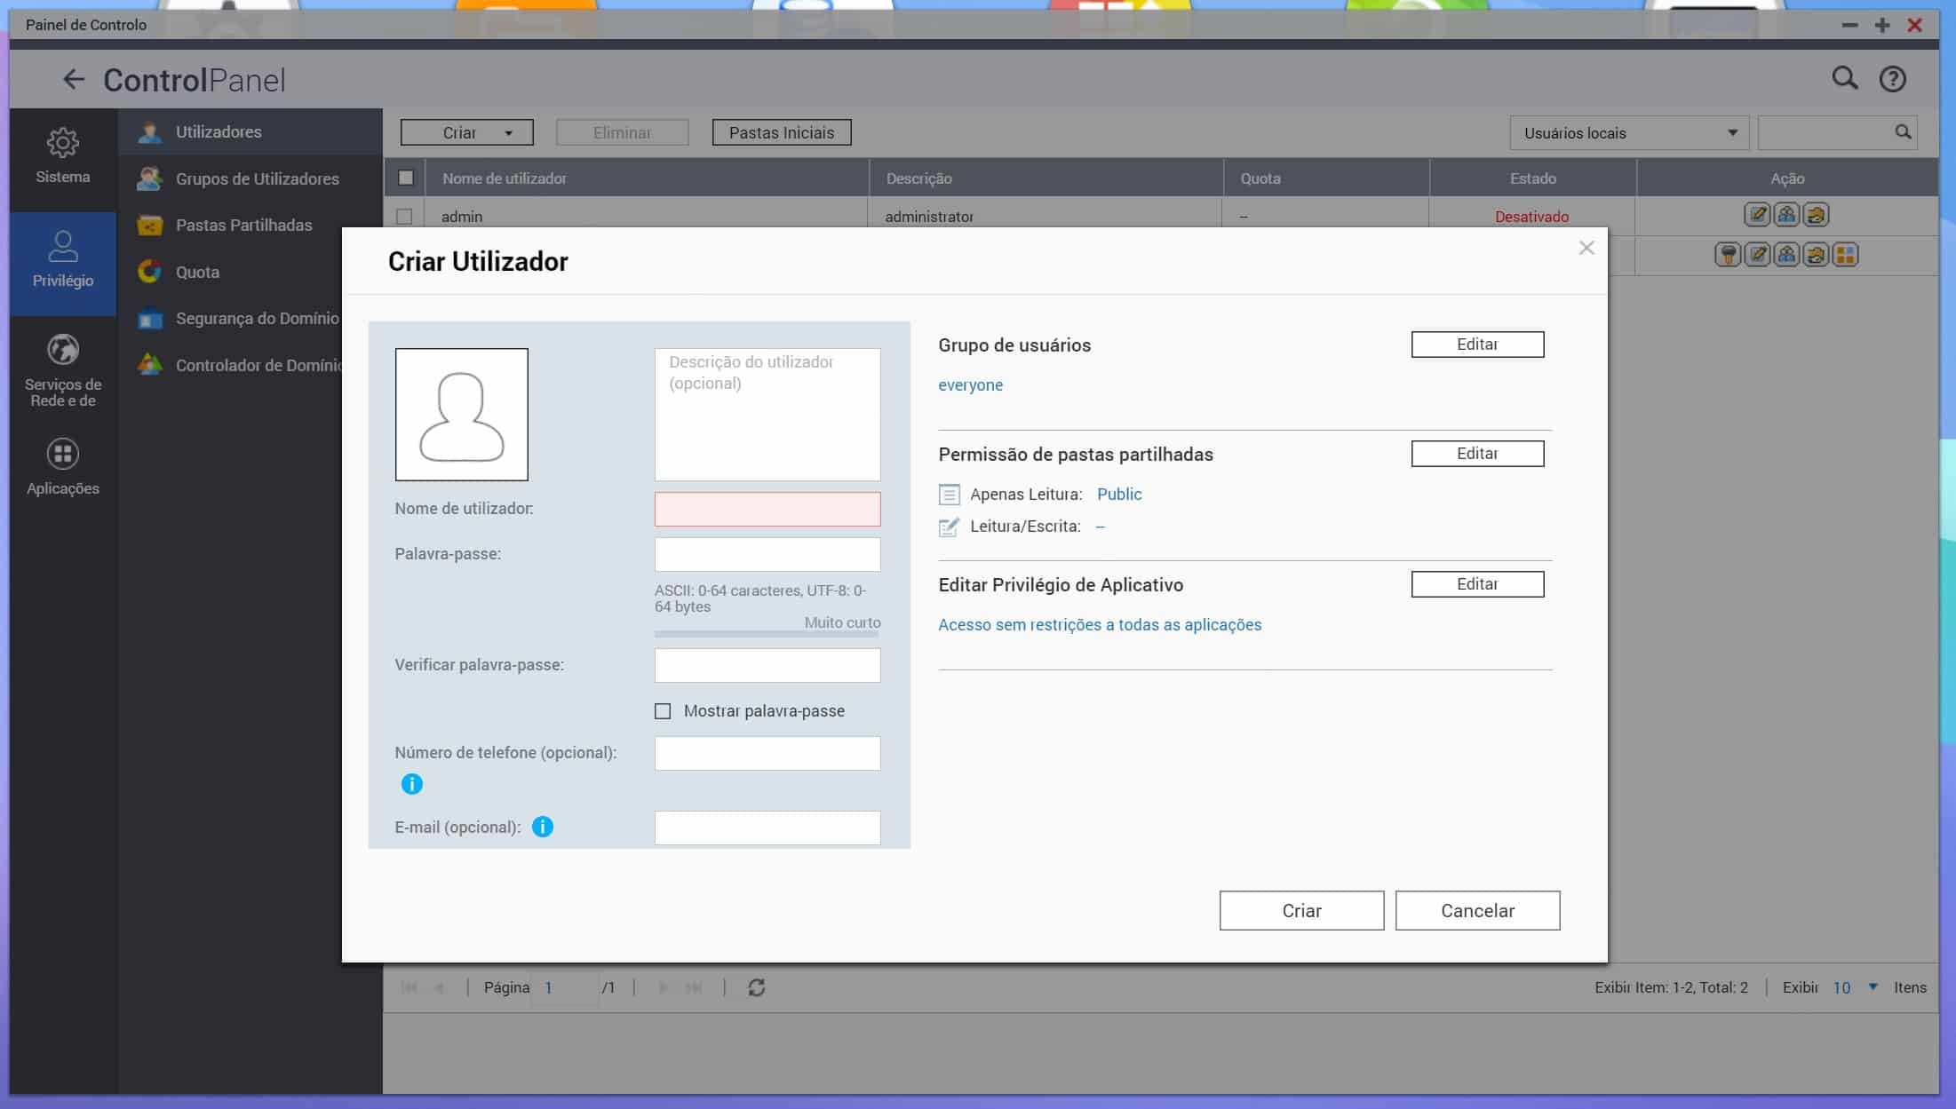Click the E-mail info icon
This screenshot has width=1956, height=1109.
(x=542, y=827)
